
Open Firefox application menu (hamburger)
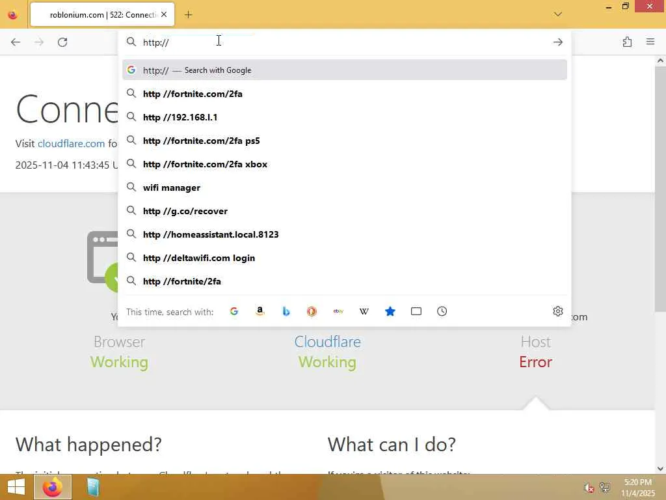pyautogui.click(x=650, y=42)
